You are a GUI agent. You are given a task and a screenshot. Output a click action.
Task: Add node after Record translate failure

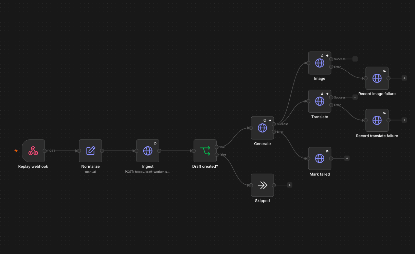pos(404,120)
